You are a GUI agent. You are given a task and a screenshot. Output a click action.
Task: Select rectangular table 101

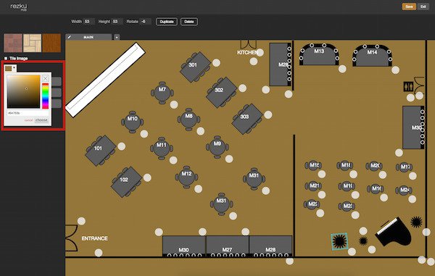click(101, 151)
